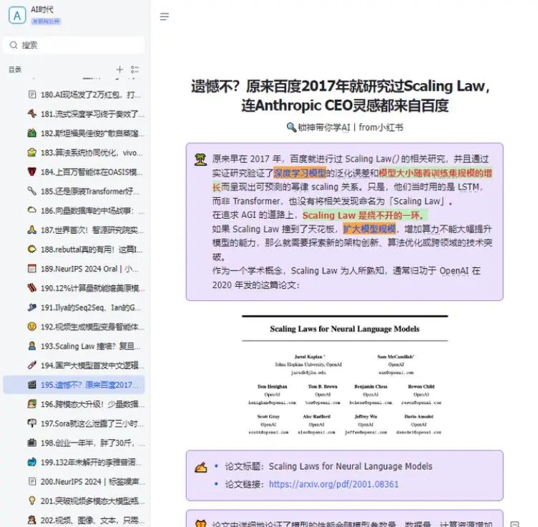Image resolution: width=538 pixels, height=527 pixels.
Task: Click the AI时代 knowledge base logo
Action: point(17,16)
